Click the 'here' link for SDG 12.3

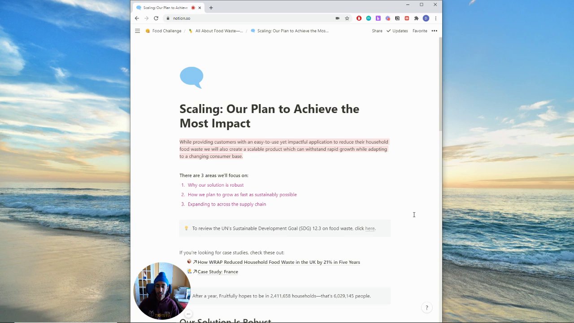(x=370, y=228)
